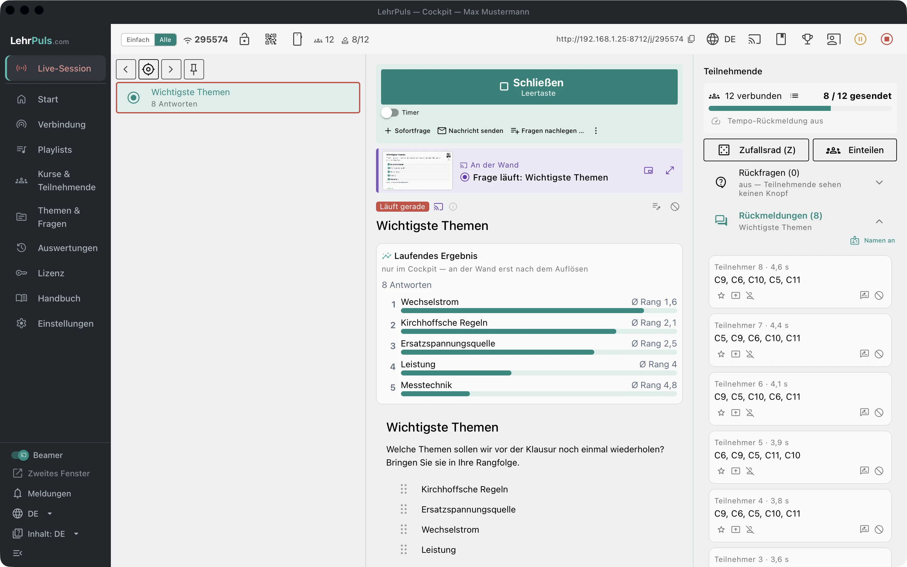Viewport: 907px width, 567px height.
Task: Open Einstellungen in the sidebar
Action: 55,323
